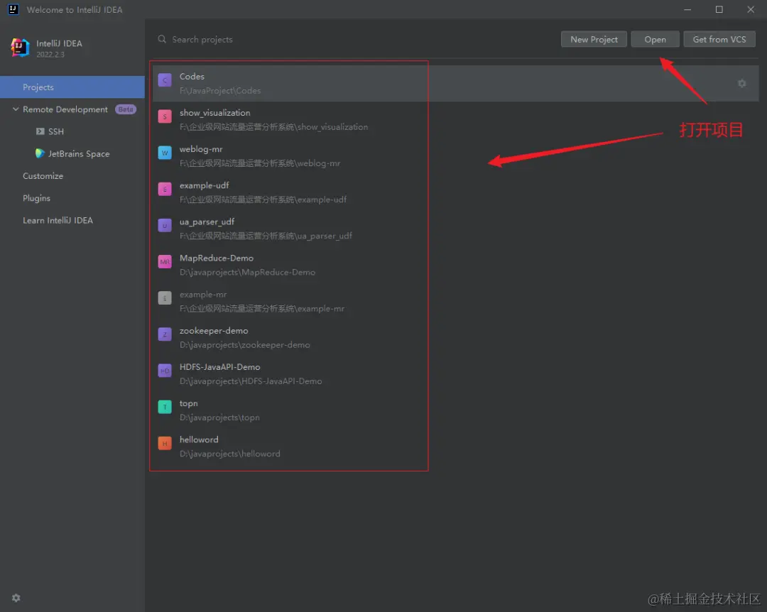The height and width of the screenshot is (612, 767).
Task: Click the search magnifier icon
Action: coord(162,39)
